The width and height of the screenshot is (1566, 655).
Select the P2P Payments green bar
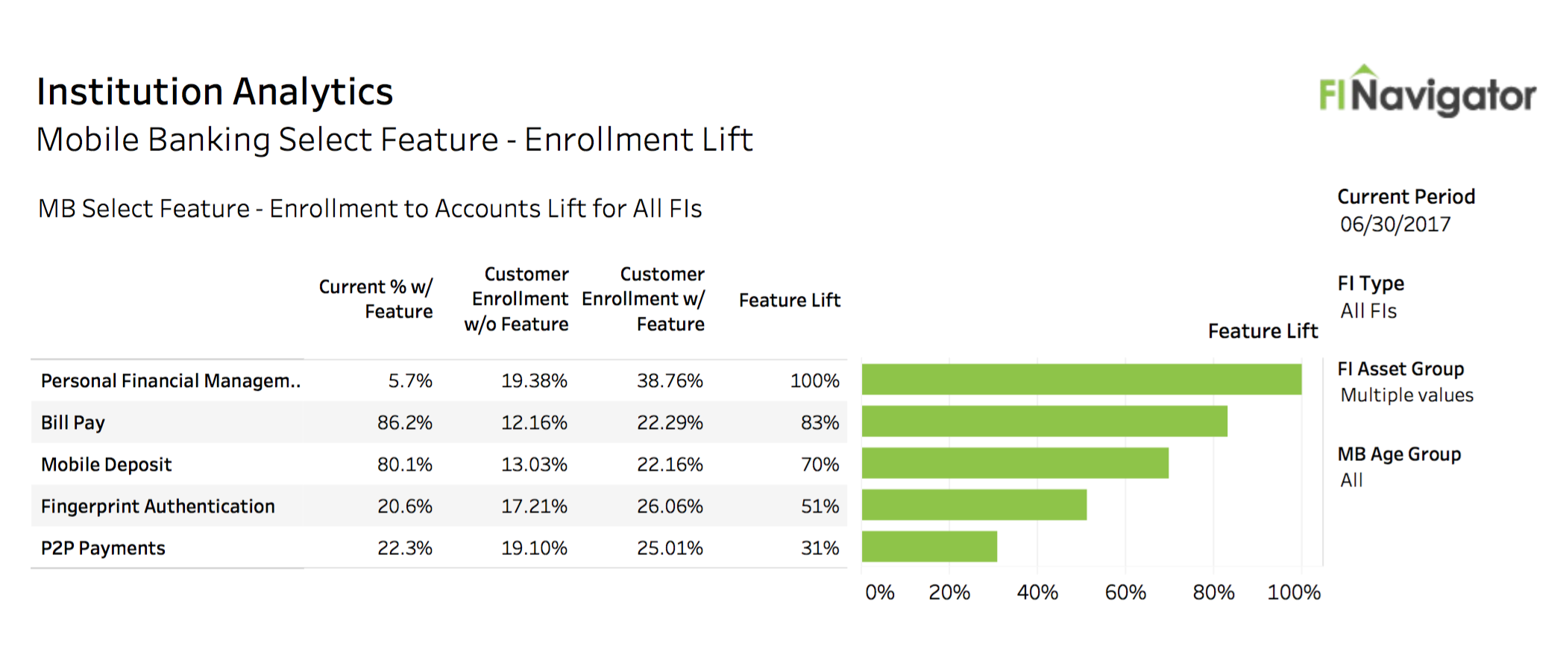pos(929,547)
